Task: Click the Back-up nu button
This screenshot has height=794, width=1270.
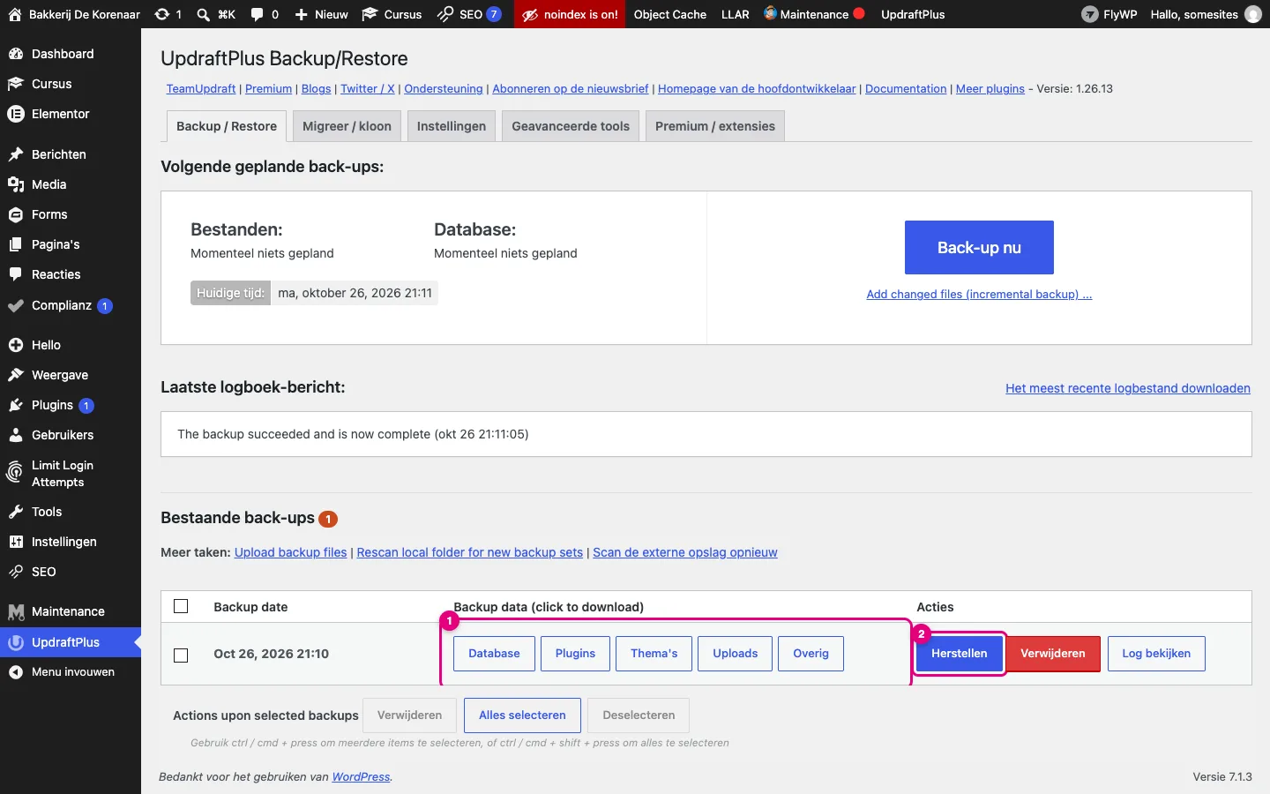Action: [x=979, y=247]
